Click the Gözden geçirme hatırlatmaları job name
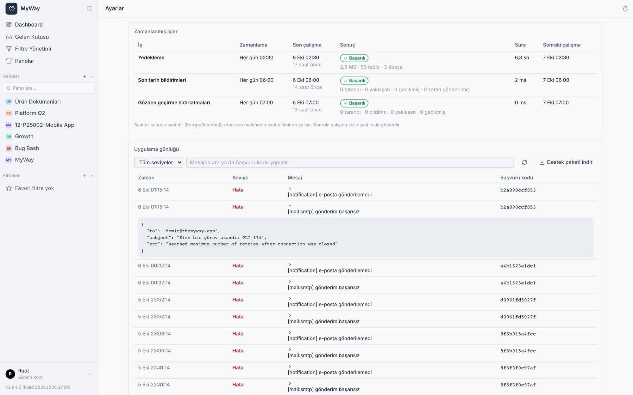The height and width of the screenshot is (395, 633). pyautogui.click(x=174, y=103)
